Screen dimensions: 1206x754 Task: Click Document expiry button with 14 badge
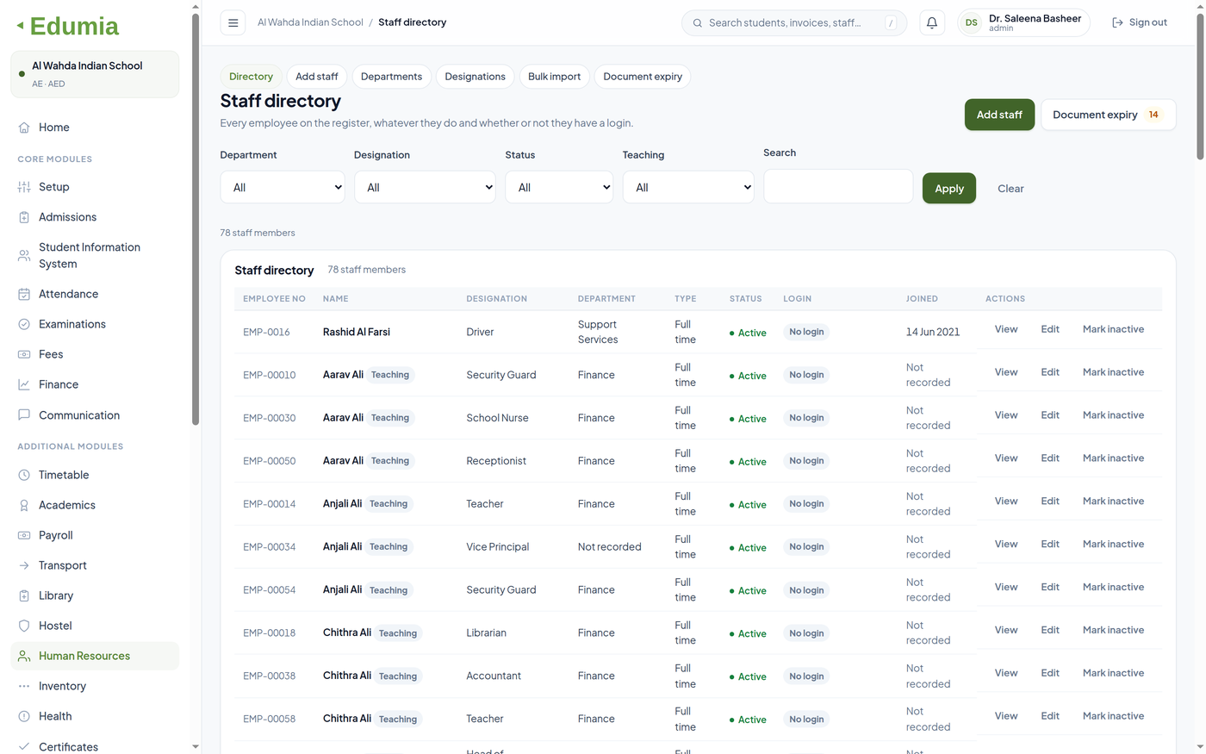[1108, 115]
